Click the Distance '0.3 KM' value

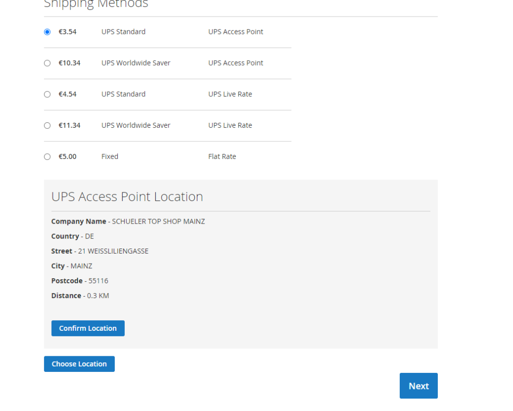[98, 296]
